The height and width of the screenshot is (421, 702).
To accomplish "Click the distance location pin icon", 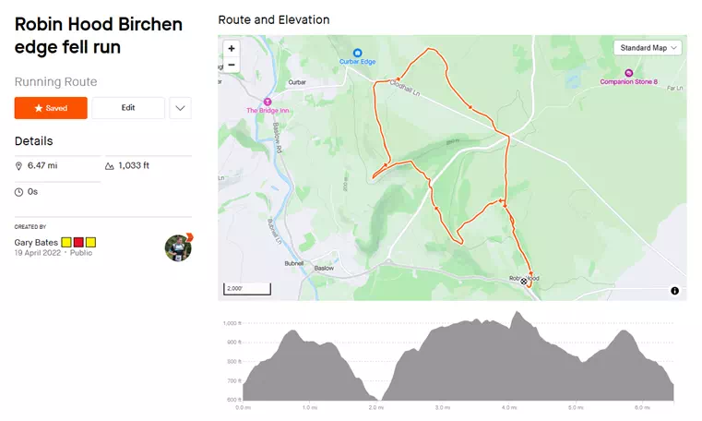I will 19,166.
